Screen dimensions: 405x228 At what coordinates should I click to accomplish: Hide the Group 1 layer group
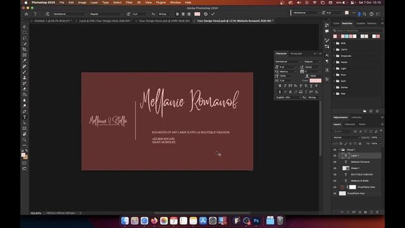point(335,149)
